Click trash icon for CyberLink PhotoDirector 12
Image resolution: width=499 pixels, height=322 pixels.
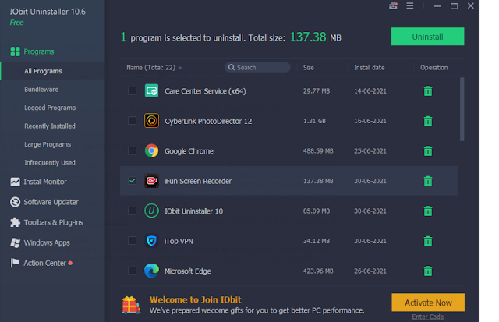[x=428, y=121]
